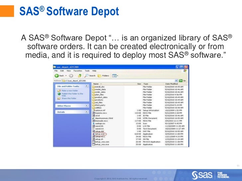Viewport: 242px width, 181px height.
Task: Minimize the sas_depot_d21288 window
Action: pos(178,67)
